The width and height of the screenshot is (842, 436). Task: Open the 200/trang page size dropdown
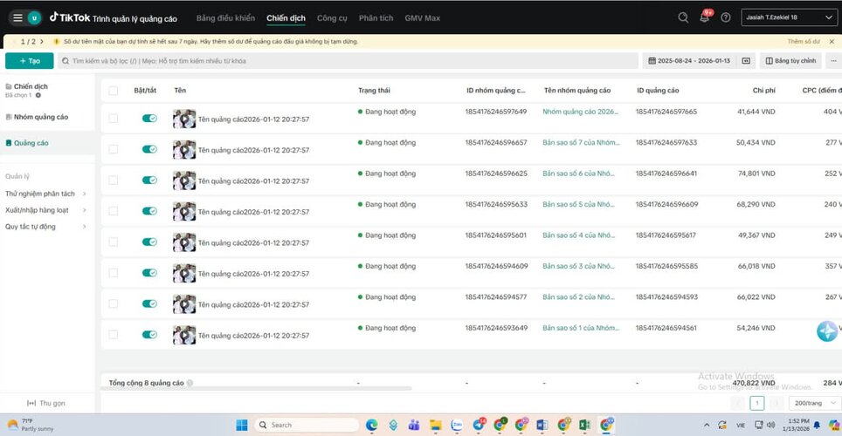point(813,403)
